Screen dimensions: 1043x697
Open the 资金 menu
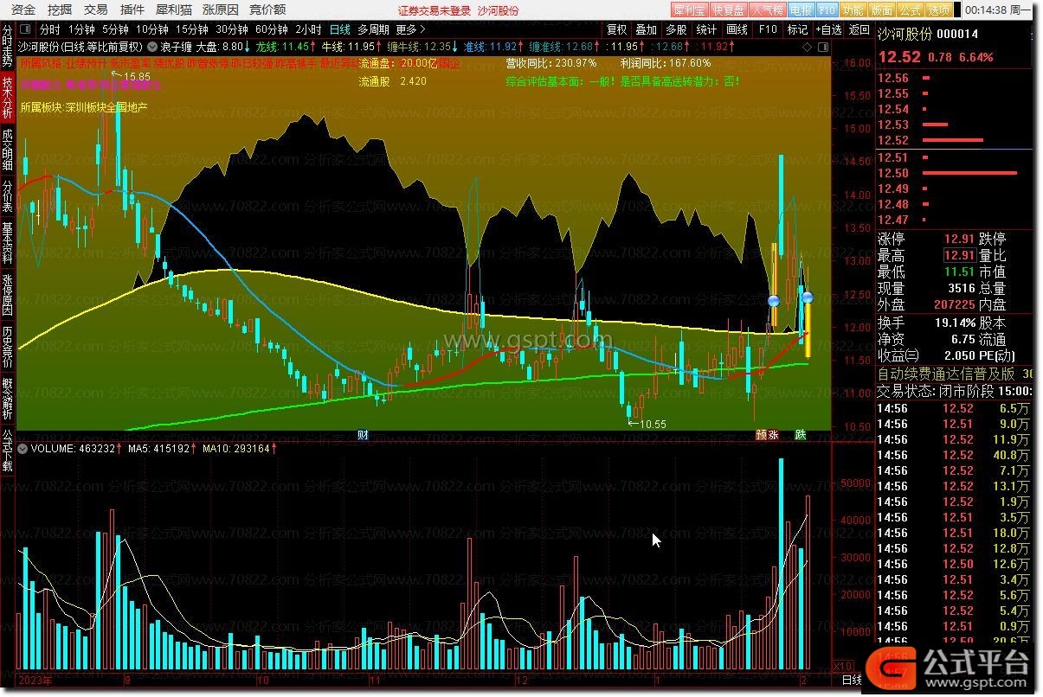click(x=23, y=10)
